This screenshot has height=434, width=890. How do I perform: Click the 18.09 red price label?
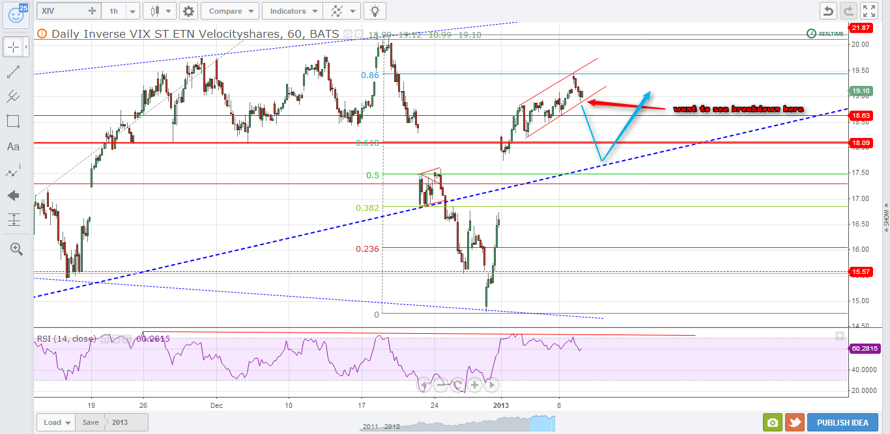[x=861, y=142]
